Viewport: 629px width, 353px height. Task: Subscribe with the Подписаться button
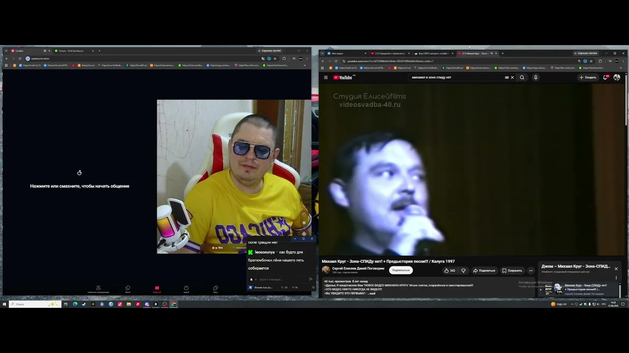tap(401, 270)
